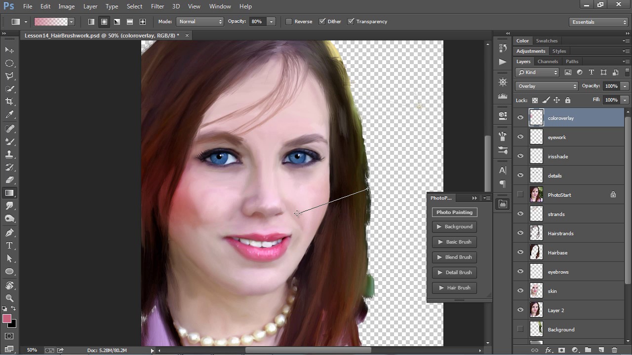
Task: Select the Zoom tool
Action: [x=9, y=298]
